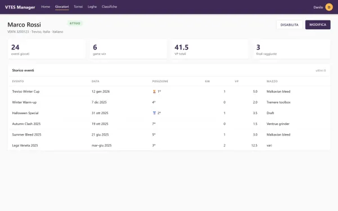Click the 4º position cell

click(154, 102)
